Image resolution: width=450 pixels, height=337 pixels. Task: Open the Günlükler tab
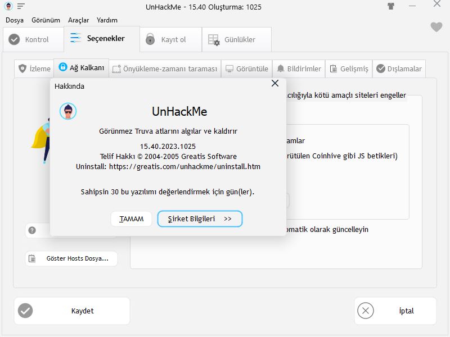237,39
